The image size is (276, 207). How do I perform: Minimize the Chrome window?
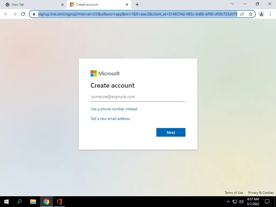[245, 4]
